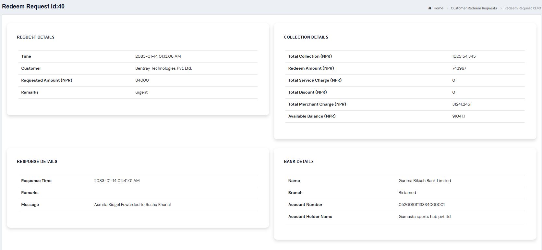Click the Home icon in breadcrumb
The width and height of the screenshot is (542, 250).
click(430, 8)
